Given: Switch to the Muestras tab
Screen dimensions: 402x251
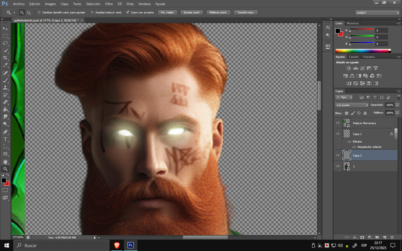Looking at the screenshot, I should click(352, 23).
